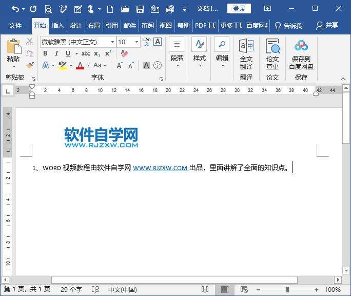
Task: Open the font size dropdown
Action: [x=136, y=42]
